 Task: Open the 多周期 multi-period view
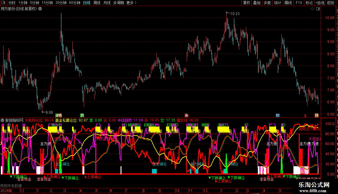point(118,3)
